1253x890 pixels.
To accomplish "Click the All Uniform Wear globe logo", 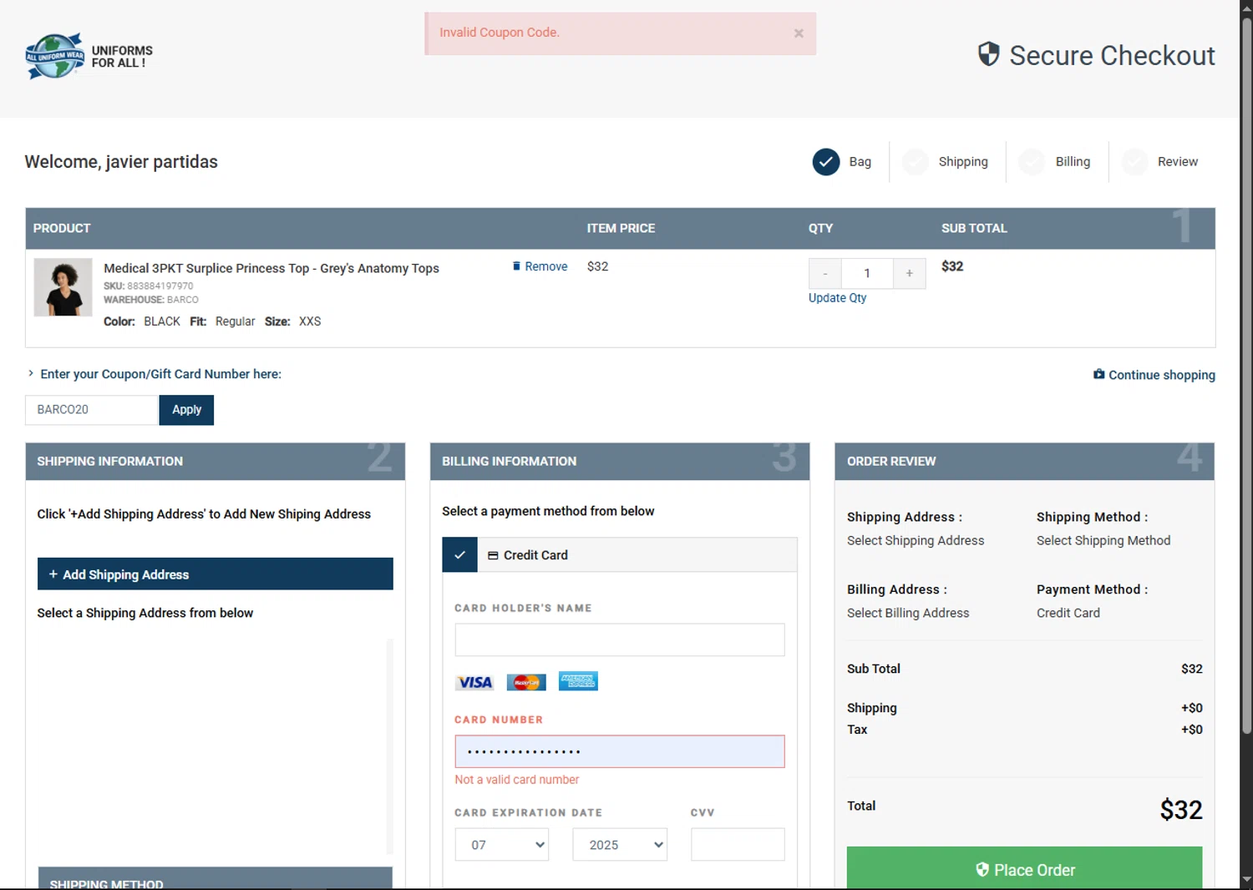I will point(55,56).
